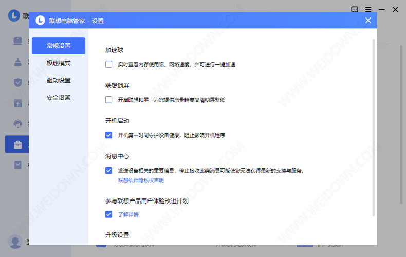Open the 联想软件隐私权声明 link

[141, 180]
